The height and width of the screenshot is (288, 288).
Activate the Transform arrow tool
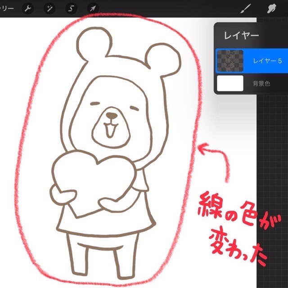93,9
